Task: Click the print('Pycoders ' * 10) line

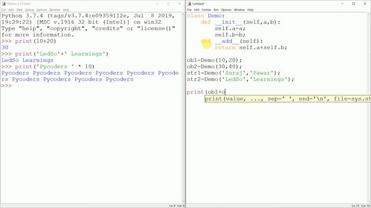Action: point(48,66)
